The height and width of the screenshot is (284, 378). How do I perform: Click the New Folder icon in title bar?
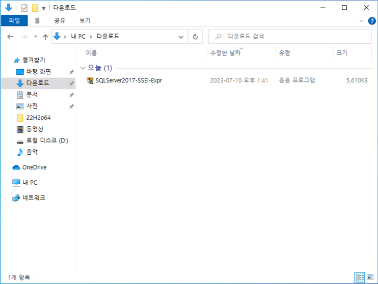click(35, 8)
